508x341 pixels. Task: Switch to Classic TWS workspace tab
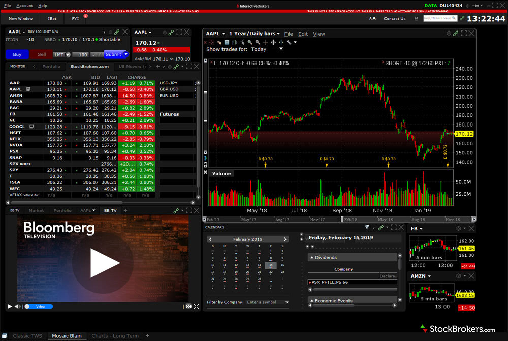[x=27, y=336]
